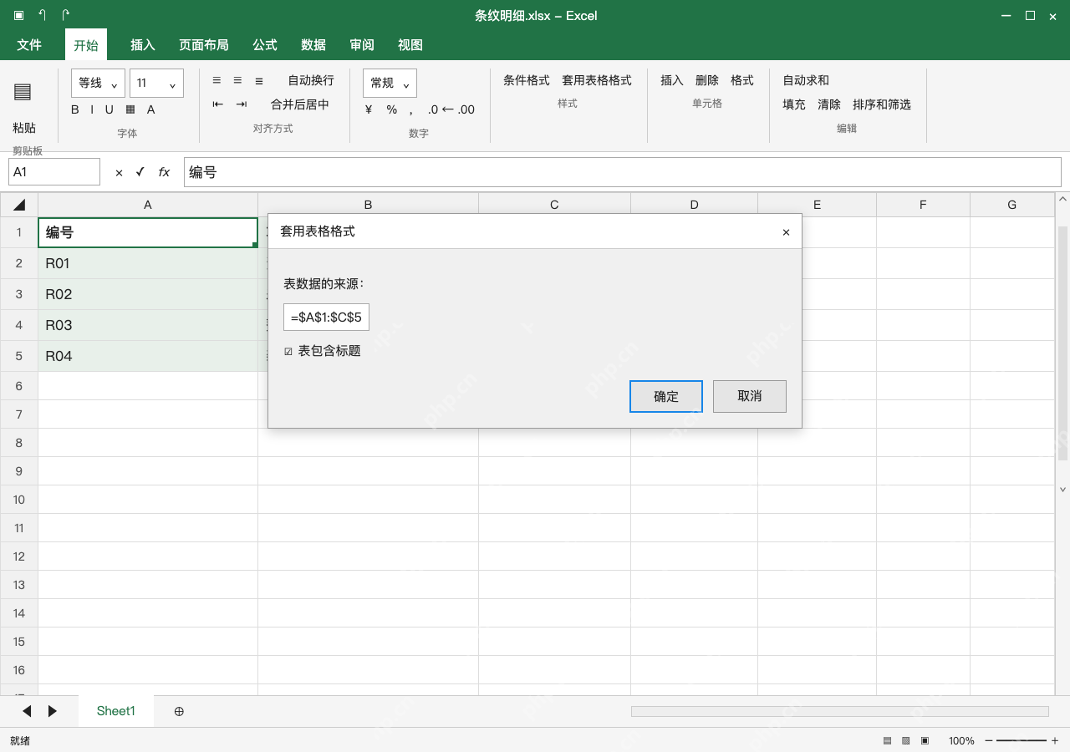Click the zoom-in plus on status bar
1070x752 pixels.
[x=1055, y=740]
